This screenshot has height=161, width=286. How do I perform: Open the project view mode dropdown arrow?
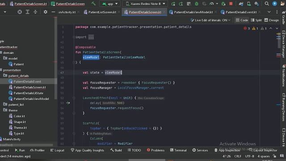pos(5,12)
